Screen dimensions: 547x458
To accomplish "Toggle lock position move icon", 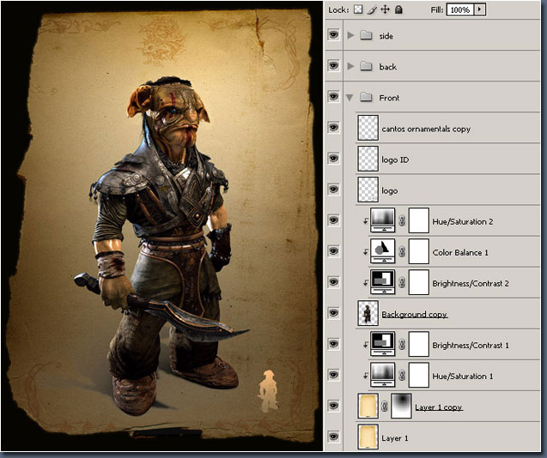I will pos(385,9).
